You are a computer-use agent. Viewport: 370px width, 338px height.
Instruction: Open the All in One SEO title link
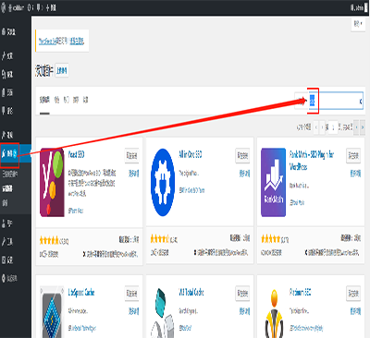tap(191, 154)
